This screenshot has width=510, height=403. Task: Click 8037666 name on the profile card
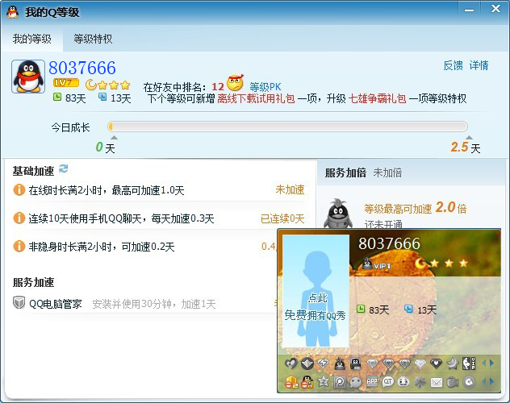pyautogui.click(x=389, y=243)
